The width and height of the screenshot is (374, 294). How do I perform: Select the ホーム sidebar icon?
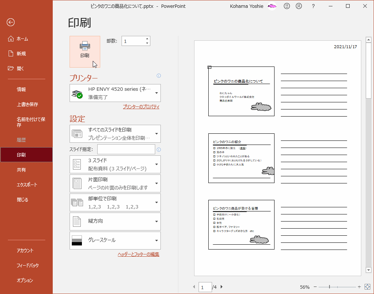pyautogui.click(x=11, y=38)
